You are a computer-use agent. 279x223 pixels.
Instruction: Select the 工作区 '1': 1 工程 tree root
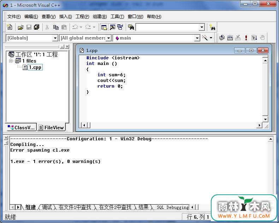[33, 54]
